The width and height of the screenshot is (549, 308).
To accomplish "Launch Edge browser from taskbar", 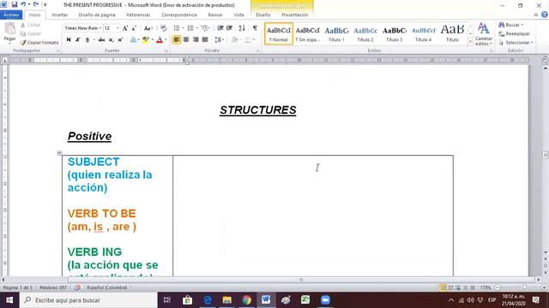I will tap(208, 300).
